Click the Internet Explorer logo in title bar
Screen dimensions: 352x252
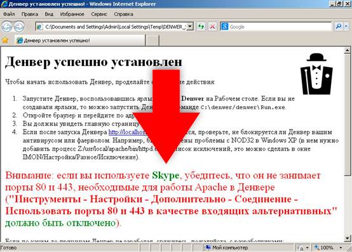pyautogui.click(x=4, y=4)
